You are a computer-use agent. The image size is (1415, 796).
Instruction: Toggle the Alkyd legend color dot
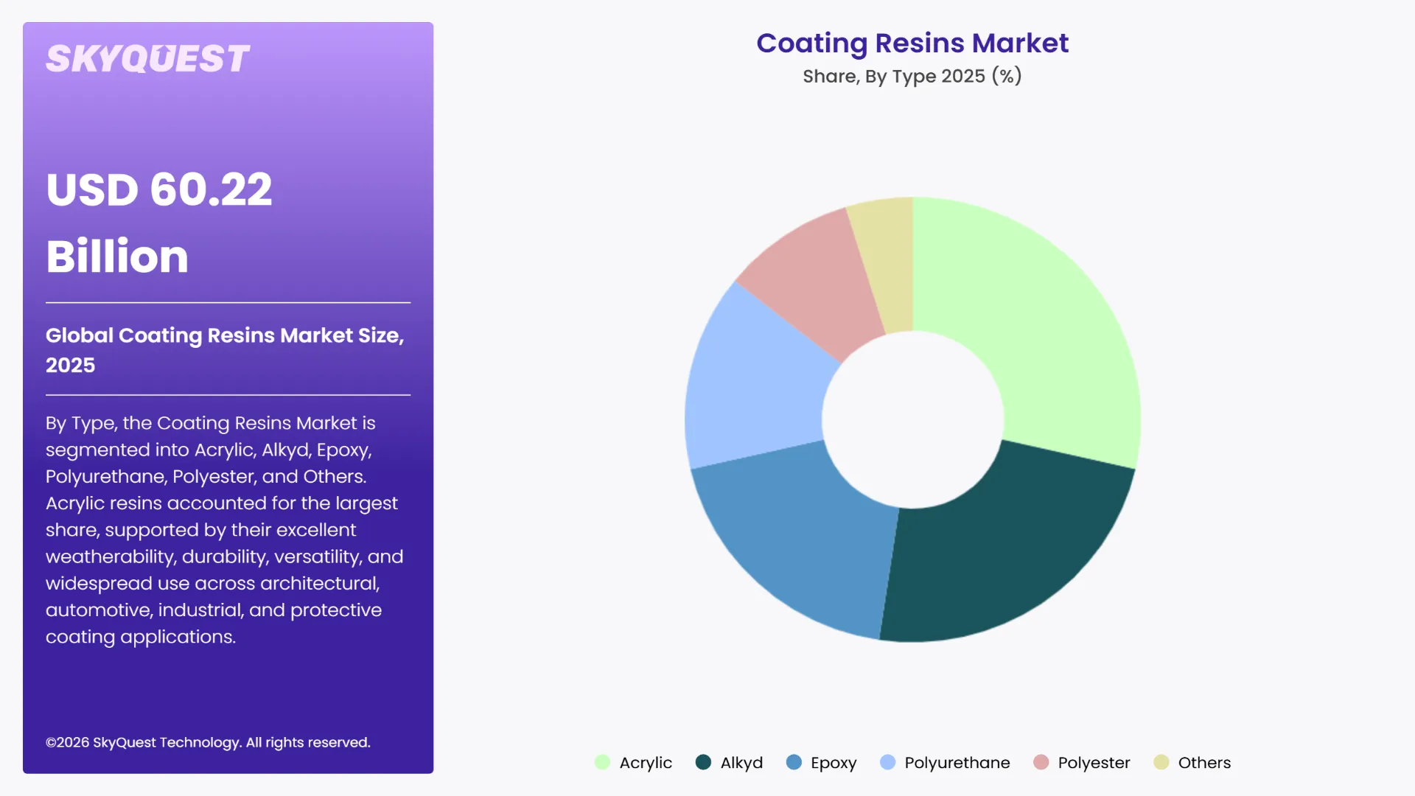[703, 762]
